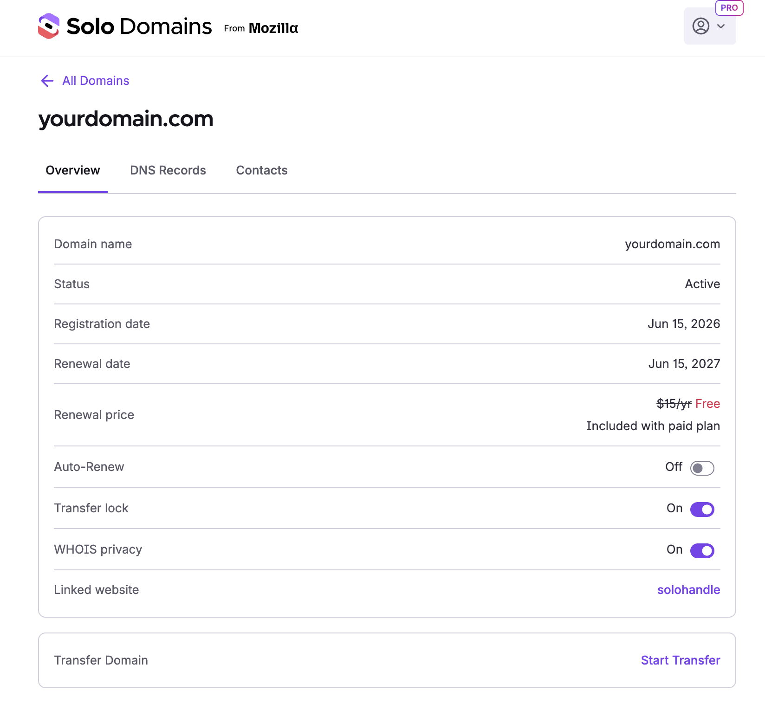Click the PRO badge
The image size is (765, 710).
729,8
